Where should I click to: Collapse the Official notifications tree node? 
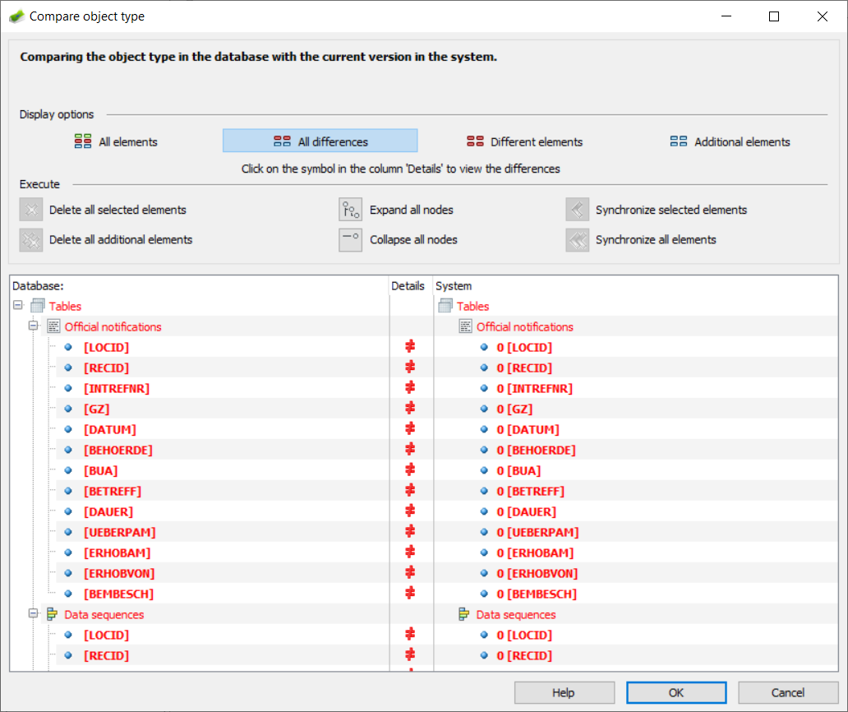[x=34, y=326]
